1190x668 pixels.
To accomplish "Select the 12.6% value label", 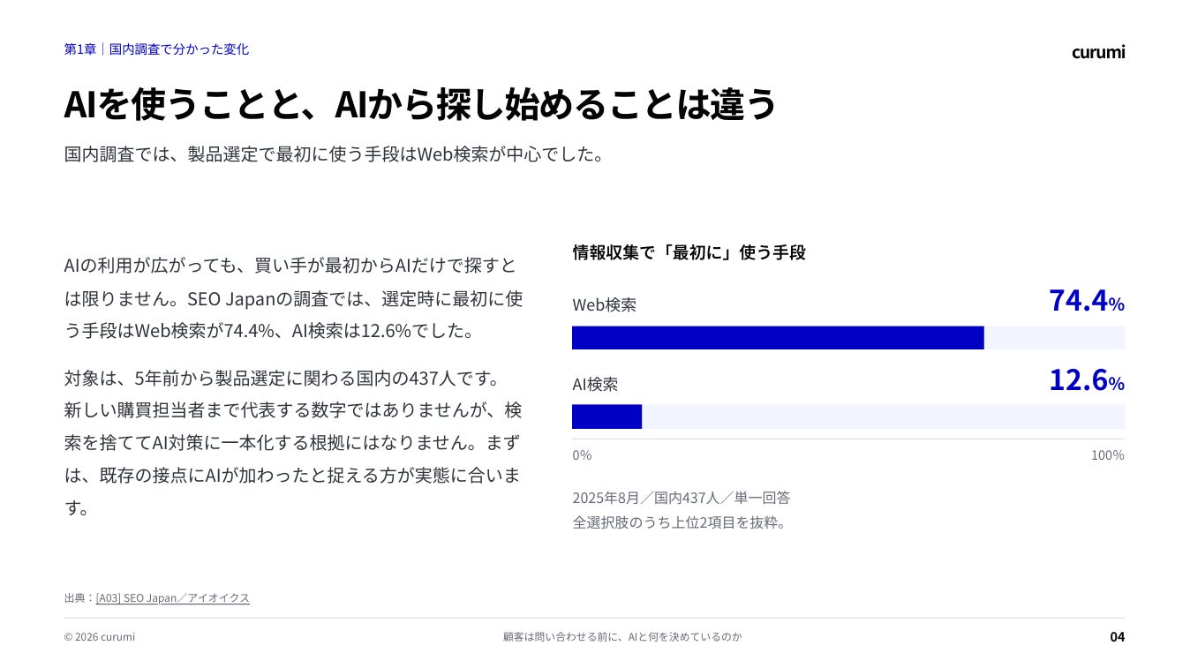I will coord(1086,379).
